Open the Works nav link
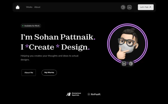168x104 pixels. (x=29, y=7)
